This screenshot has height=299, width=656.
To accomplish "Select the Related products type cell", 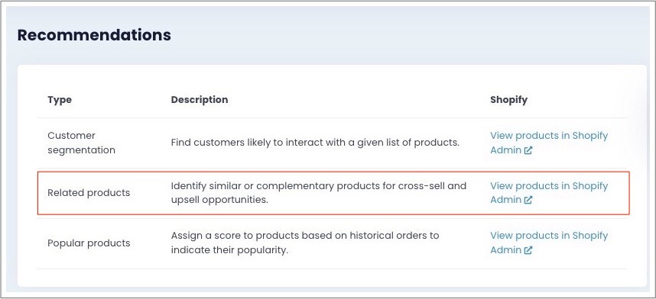I will (89, 193).
